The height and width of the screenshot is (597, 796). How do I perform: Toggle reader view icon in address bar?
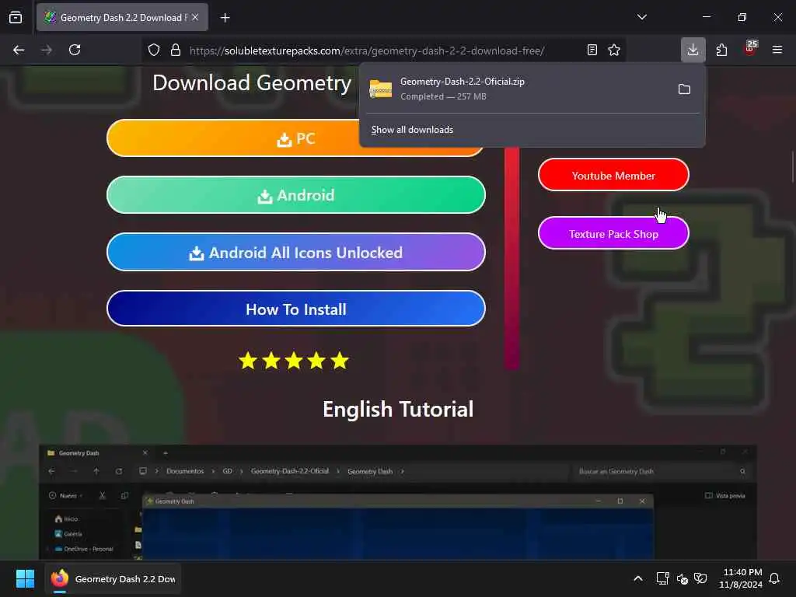592,50
